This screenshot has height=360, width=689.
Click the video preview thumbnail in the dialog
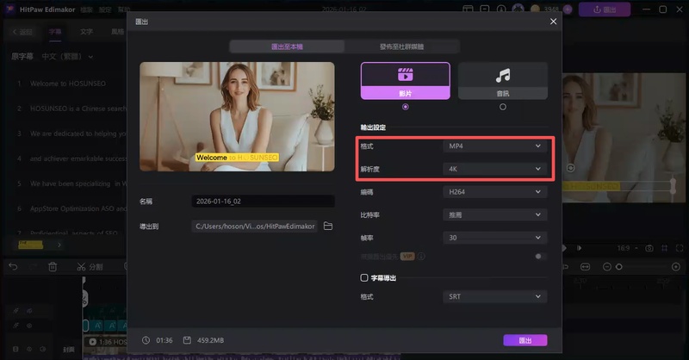click(x=237, y=116)
